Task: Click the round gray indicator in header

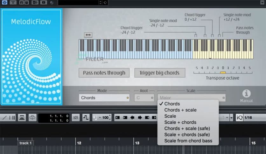Action: pos(52,3)
